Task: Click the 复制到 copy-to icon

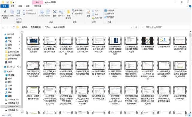Action: pos(47,12)
